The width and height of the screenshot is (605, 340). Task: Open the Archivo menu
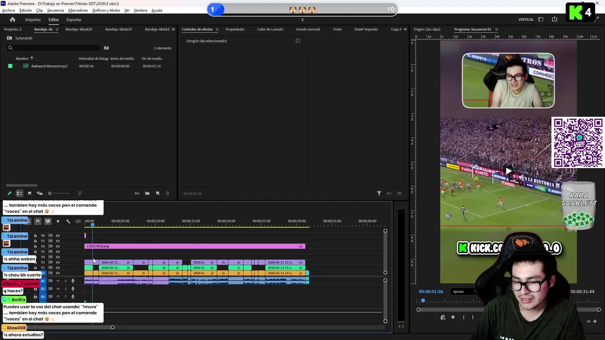9,10
